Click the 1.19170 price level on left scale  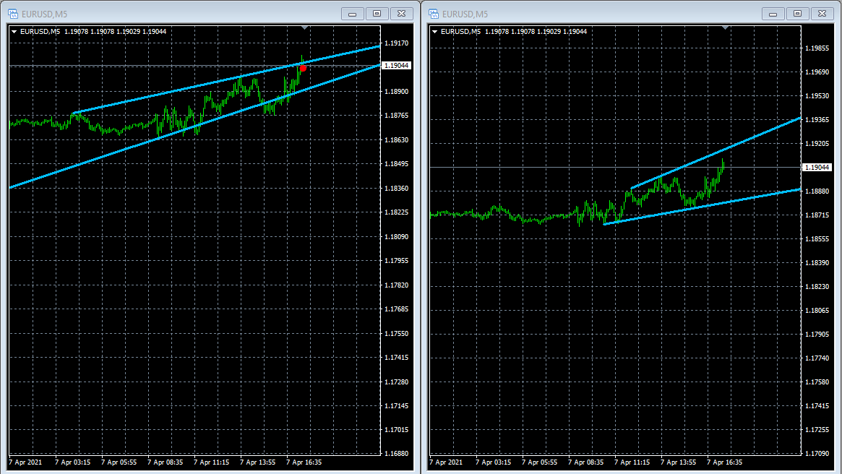click(396, 43)
